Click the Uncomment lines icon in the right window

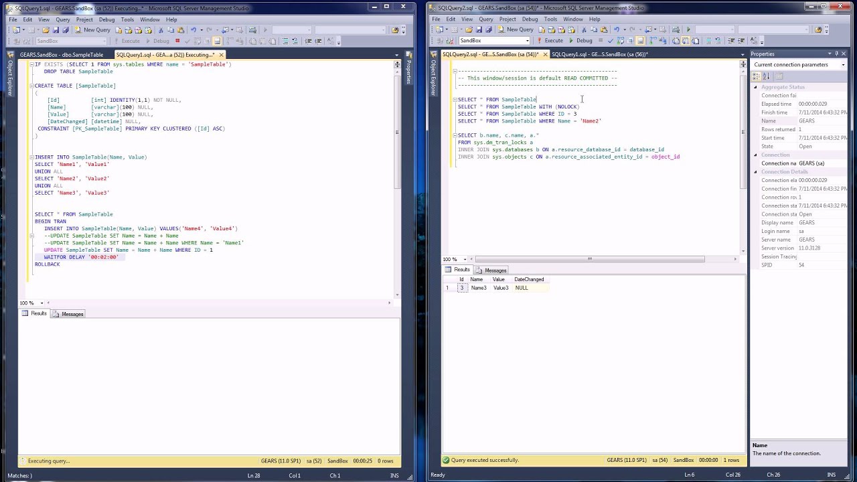718,40
